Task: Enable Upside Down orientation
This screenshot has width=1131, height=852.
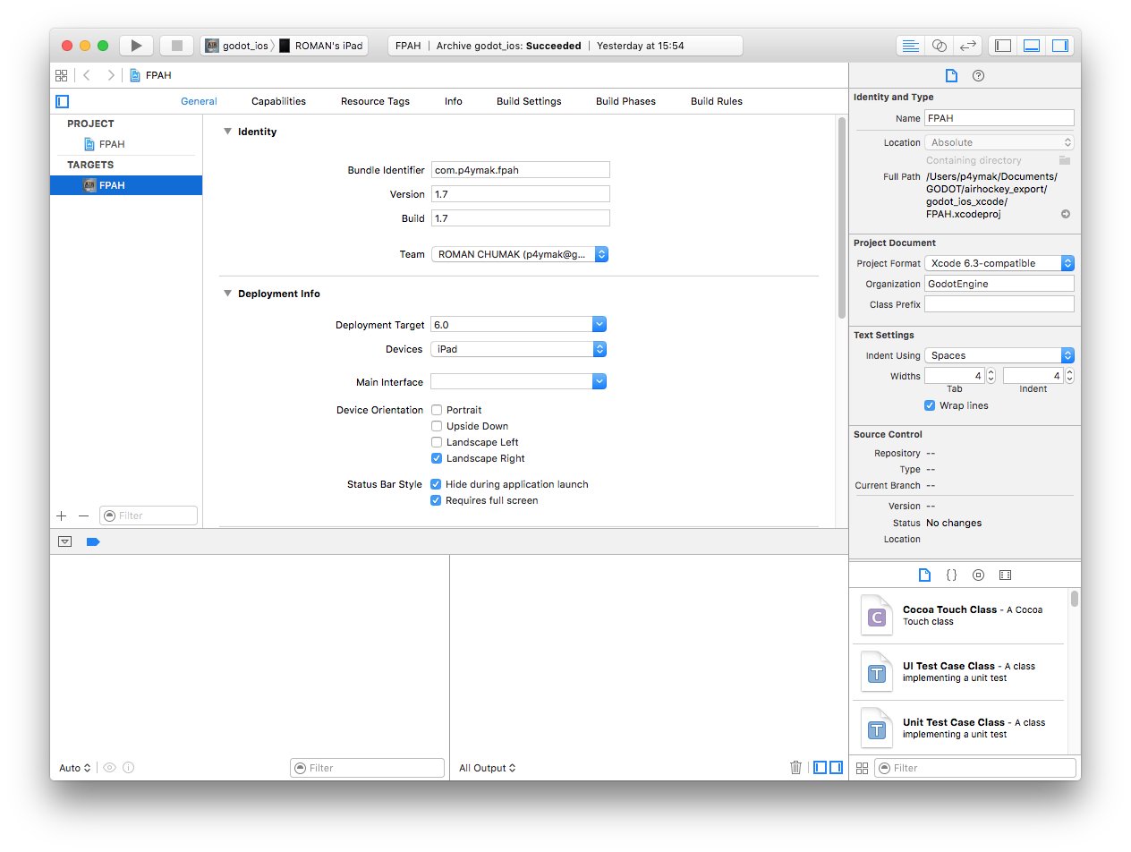Action: coord(437,426)
